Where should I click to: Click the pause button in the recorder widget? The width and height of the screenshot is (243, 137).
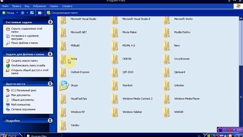[x=224, y=129]
